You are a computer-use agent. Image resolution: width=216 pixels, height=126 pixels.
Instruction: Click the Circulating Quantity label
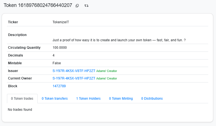pyautogui.click(x=24, y=48)
